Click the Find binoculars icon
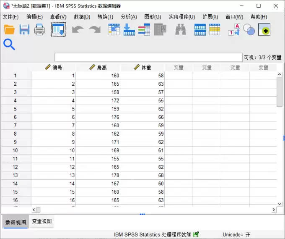 pos(181,29)
